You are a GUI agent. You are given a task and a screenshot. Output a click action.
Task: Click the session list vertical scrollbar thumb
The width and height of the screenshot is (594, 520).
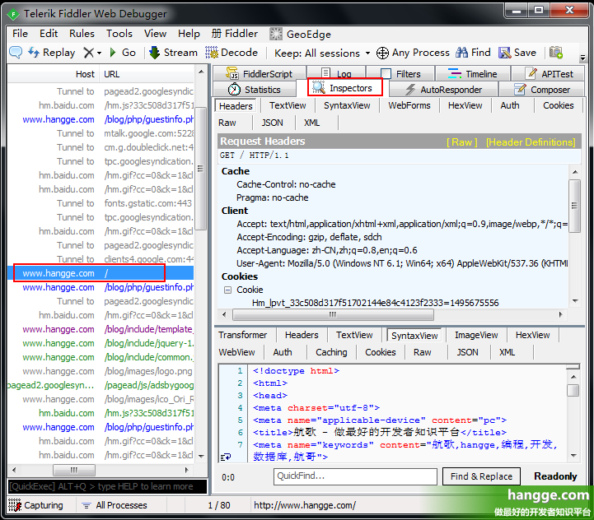201,168
